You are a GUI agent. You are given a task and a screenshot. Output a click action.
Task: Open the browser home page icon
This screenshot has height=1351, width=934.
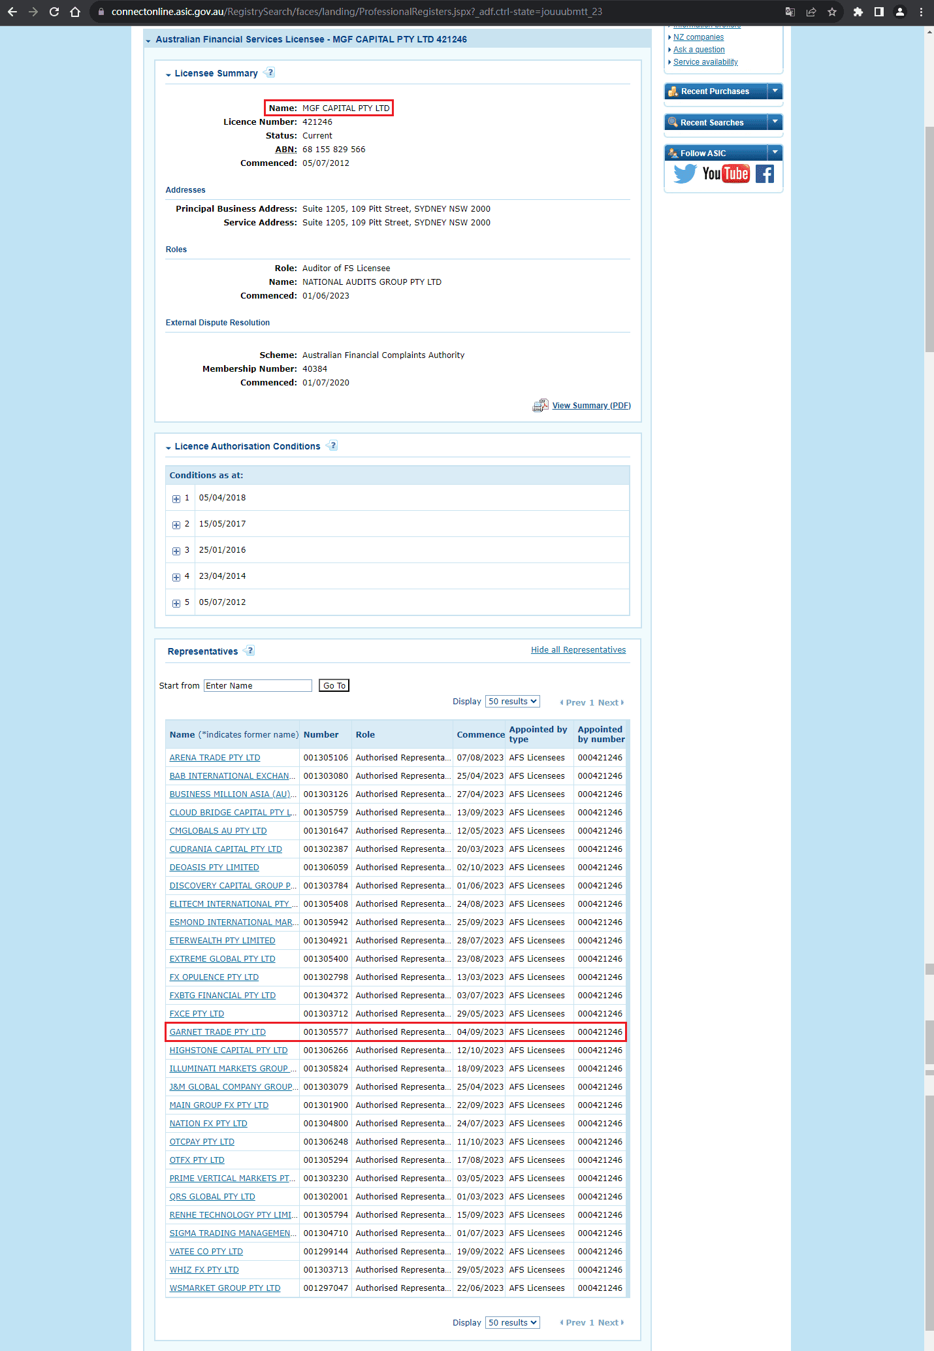click(x=75, y=12)
